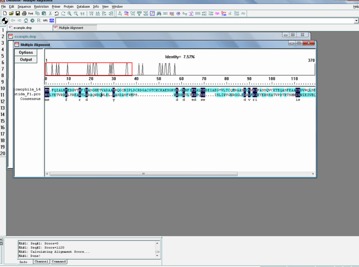Image resolution: width=359 pixels, height=267 pixels.
Task: Open the Sequence menu
Action: tap(24, 7)
